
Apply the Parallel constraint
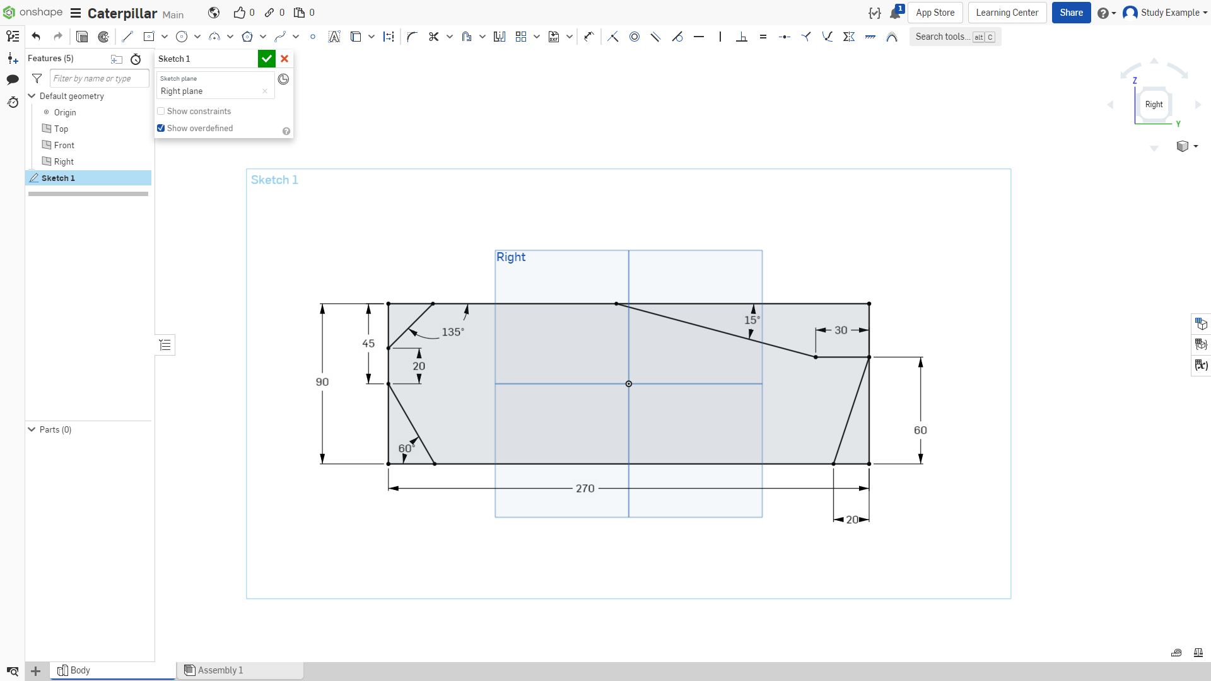(x=656, y=37)
